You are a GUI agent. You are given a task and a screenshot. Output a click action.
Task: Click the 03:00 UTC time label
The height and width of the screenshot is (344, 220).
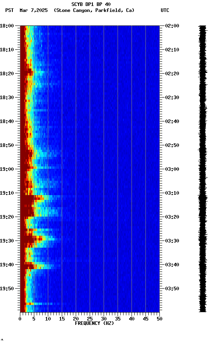[172, 169]
